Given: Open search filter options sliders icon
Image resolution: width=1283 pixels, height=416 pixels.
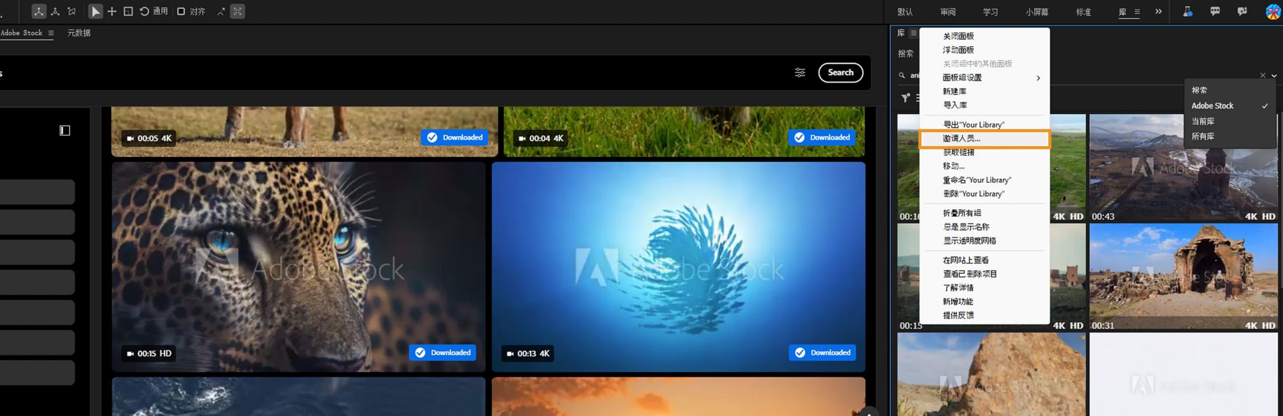Looking at the screenshot, I should [x=800, y=73].
